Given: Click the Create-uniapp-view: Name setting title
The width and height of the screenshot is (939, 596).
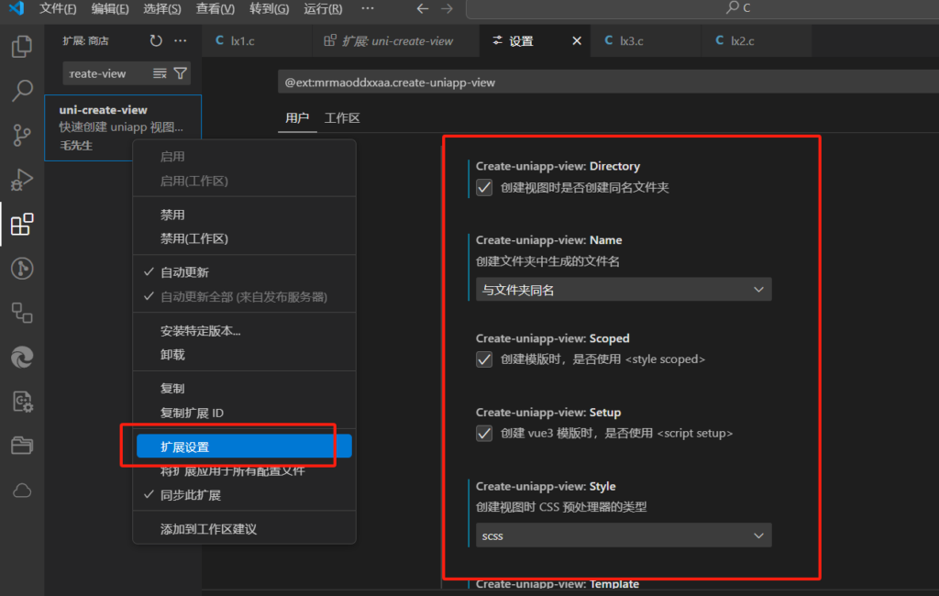Looking at the screenshot, I should [x=548, y=239].
